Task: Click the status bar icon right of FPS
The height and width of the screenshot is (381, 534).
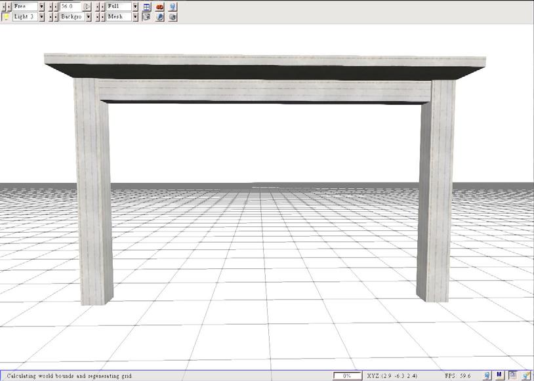Action: tap(487, 376)
